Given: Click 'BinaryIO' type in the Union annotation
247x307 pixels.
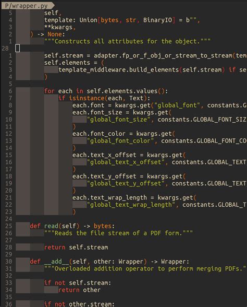Looking at the screenshot, I should (157, 20).
